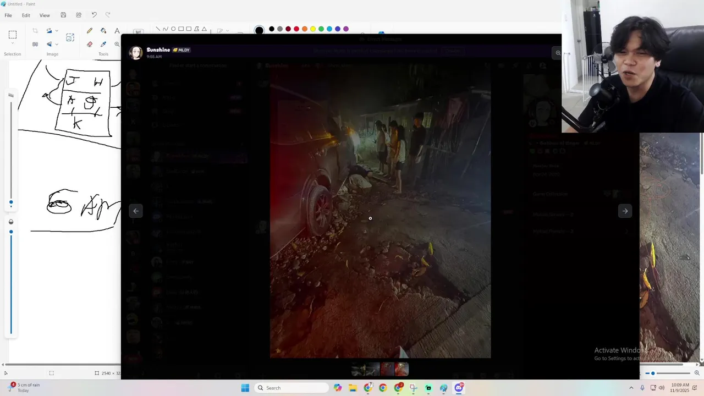Click the Crop icon in Image group
The width and height of the screenshot is (704, 396).
pyautogui.click(x=35, y=31)
